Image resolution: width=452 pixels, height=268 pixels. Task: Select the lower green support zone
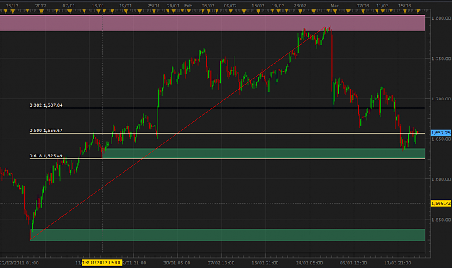[227, 235]
